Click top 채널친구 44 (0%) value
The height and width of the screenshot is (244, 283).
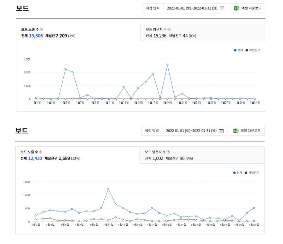183,36
